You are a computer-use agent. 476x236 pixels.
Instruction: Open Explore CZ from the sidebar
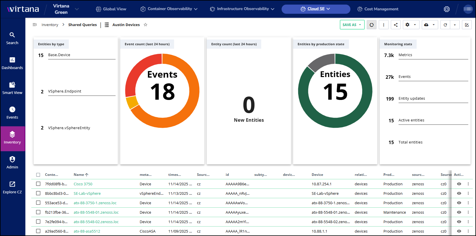[x=12, y=187]
